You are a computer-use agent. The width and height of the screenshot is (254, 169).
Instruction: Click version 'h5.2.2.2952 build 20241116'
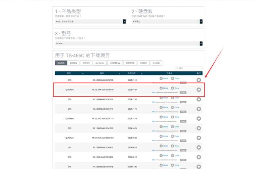tap(103, 119)
